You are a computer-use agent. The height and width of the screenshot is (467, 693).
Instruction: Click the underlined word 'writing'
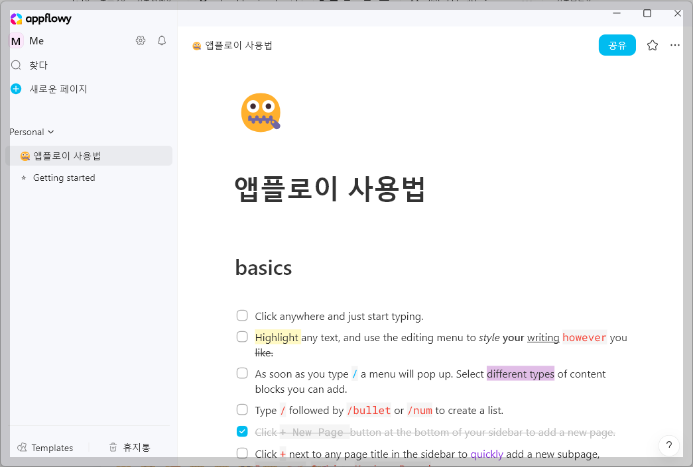[543, 337]
